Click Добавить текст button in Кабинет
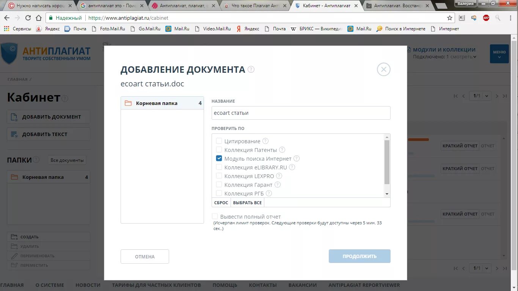Image resolution: width=518 pixels, height=291 pixels. tap(49, 134)
